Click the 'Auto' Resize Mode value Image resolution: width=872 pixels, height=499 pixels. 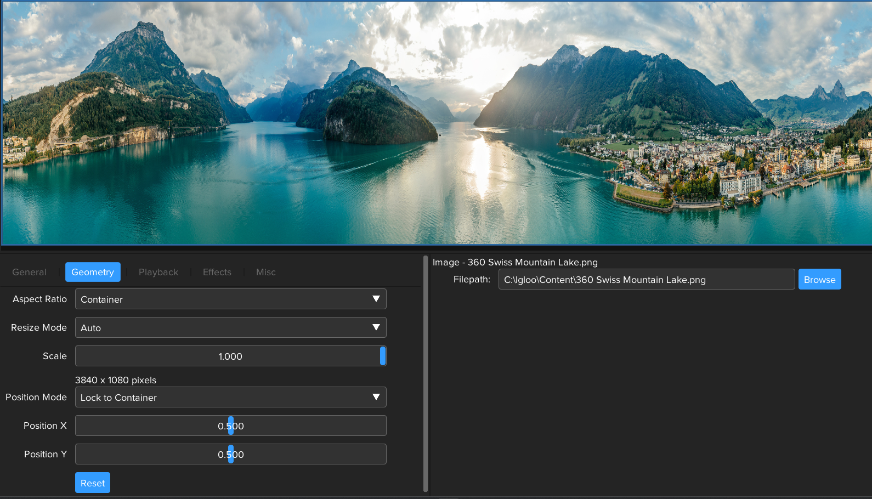[91, 328]
